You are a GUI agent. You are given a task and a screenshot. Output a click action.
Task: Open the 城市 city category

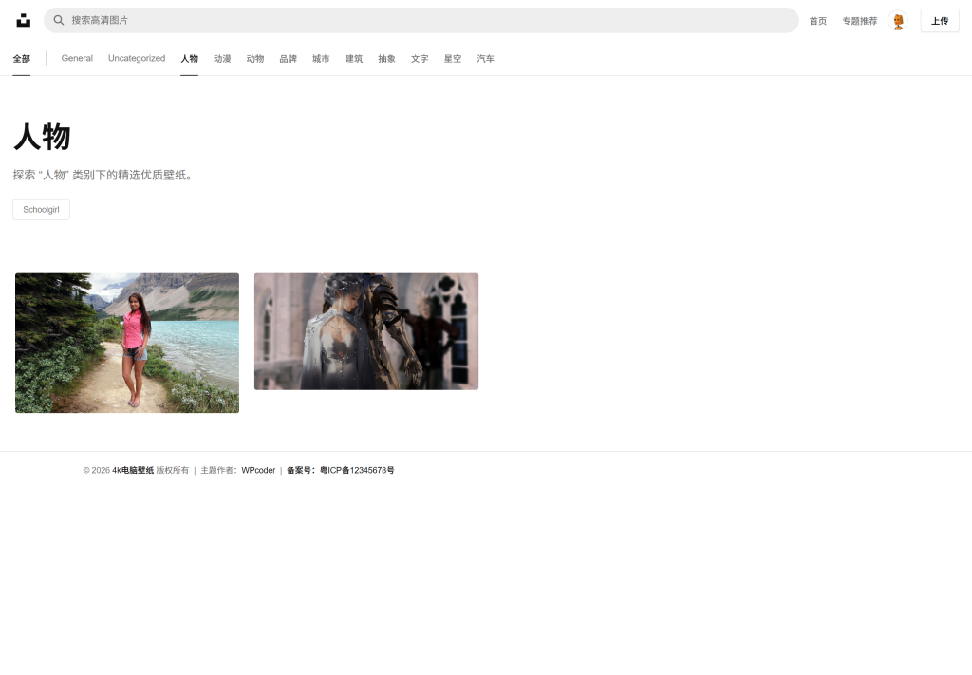pyautogui.click(x=321, y=59)
